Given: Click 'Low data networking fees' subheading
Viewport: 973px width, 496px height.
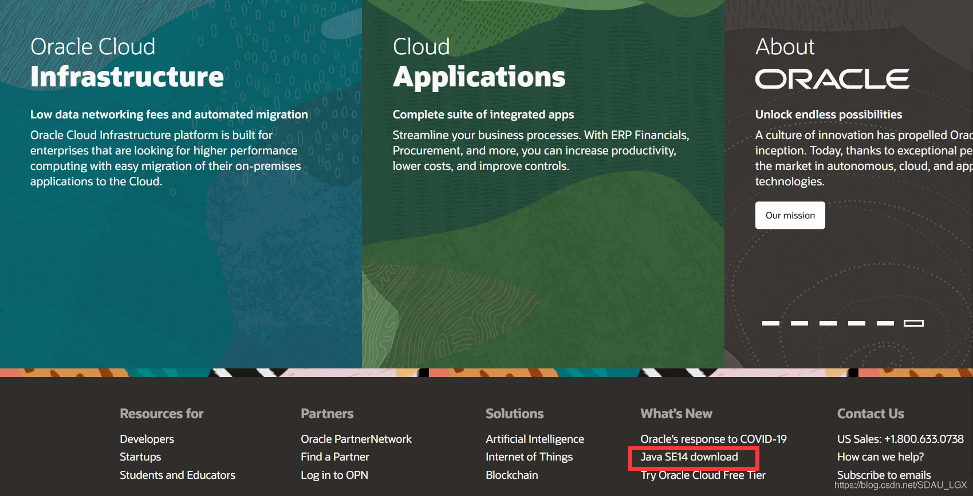Looking at the screenshot, I should [x=169, y=114].
